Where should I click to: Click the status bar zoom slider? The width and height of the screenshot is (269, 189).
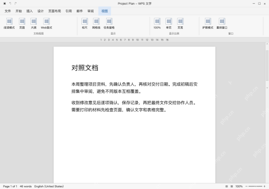255,186
